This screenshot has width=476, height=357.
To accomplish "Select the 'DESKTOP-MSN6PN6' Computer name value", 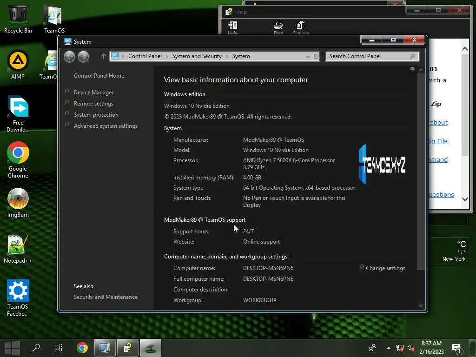I will [268, 268].
